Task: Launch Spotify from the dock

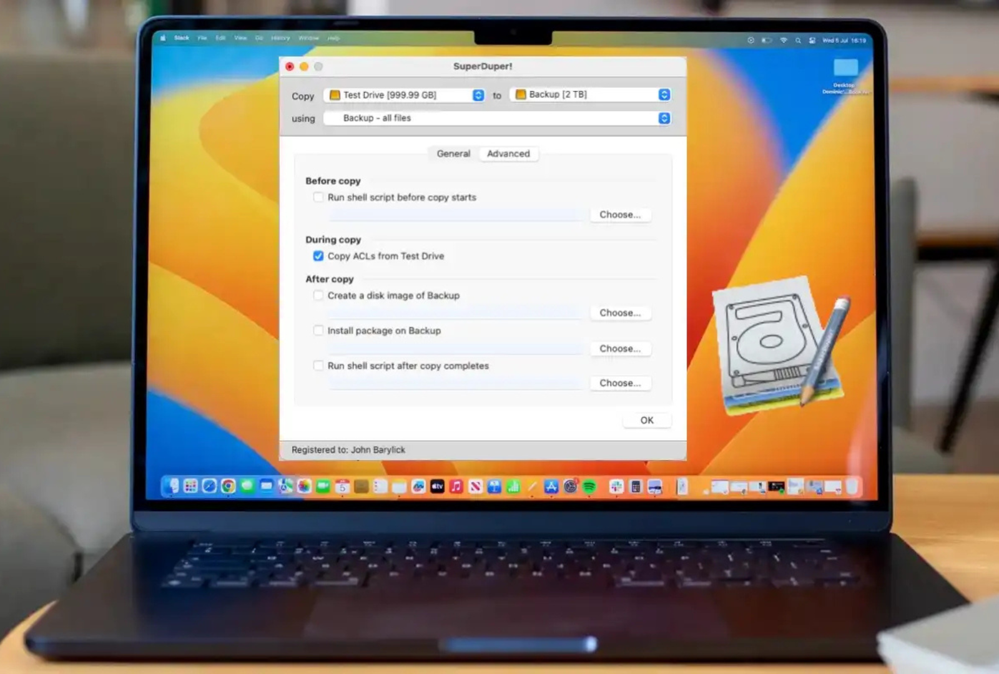Action: tap(589, 487)
